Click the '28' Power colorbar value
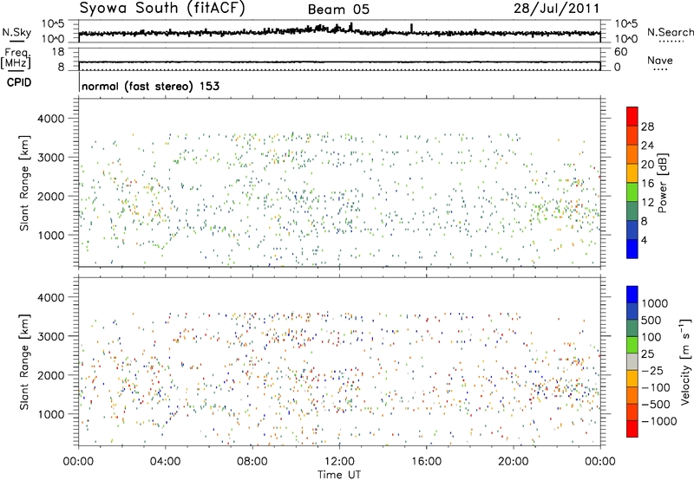The width and height of the screenshot is (694, 480). (647, 126)
